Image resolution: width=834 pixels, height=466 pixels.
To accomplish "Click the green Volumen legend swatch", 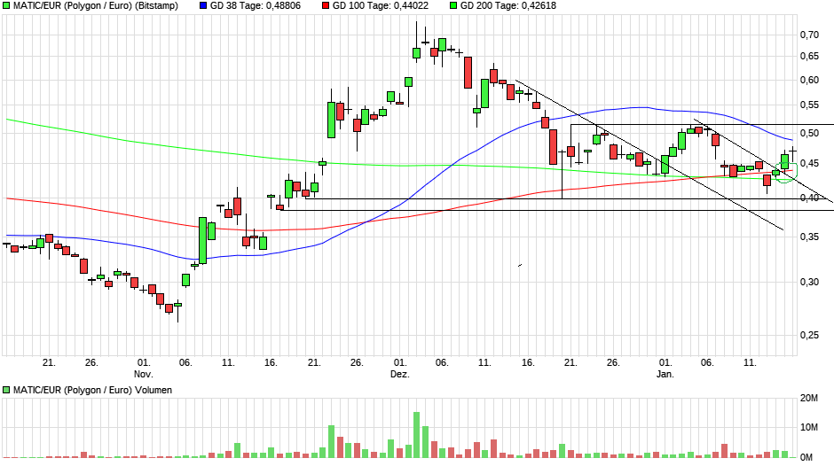I will point(6,390).
